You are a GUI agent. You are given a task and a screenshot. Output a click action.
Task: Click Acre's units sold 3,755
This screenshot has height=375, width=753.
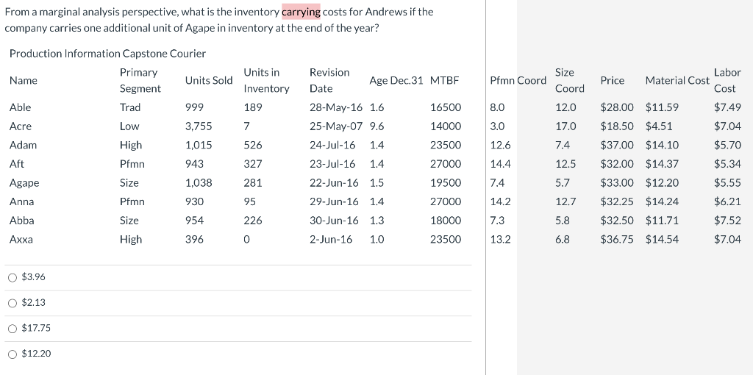click(x=199, y=126)
